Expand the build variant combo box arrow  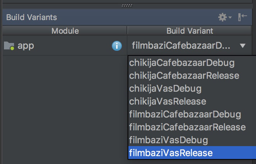pos(243,46)
